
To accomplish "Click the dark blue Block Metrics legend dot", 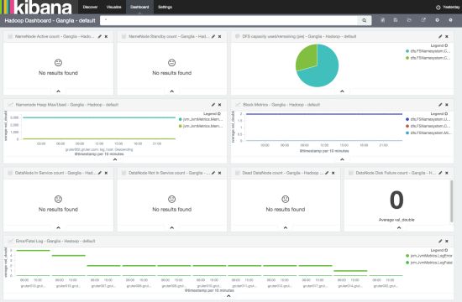I will (407, 119).
